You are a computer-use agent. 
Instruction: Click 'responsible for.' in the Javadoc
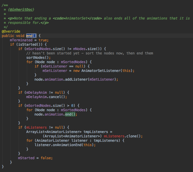[x=24, y=23]
